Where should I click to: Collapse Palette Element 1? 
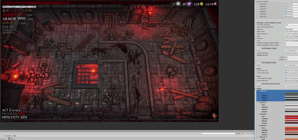point(259,102)
